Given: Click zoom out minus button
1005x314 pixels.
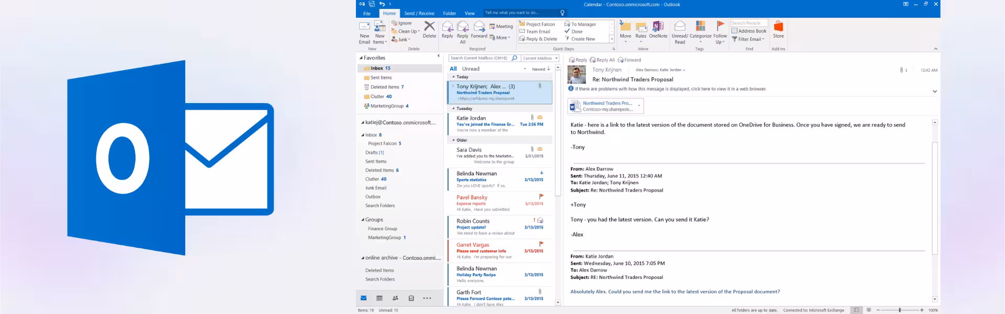Looking at the screenshot, I should (x=879, y=310).
